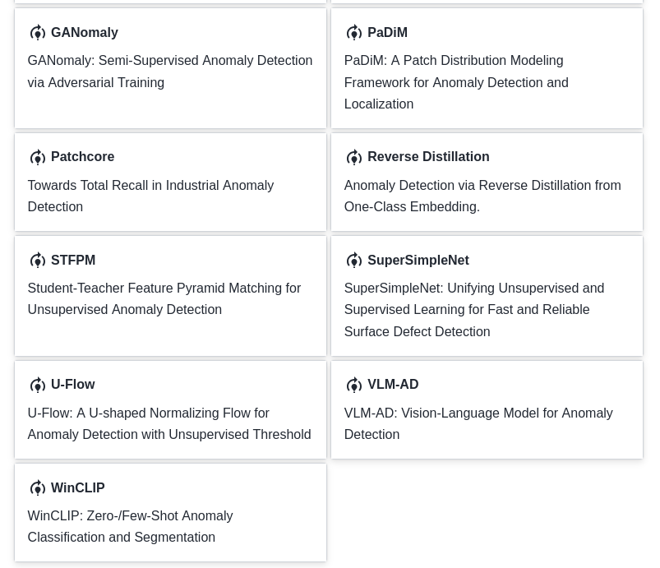
Task: Click the model icon beside STFPM
Action: coord(37,261)
